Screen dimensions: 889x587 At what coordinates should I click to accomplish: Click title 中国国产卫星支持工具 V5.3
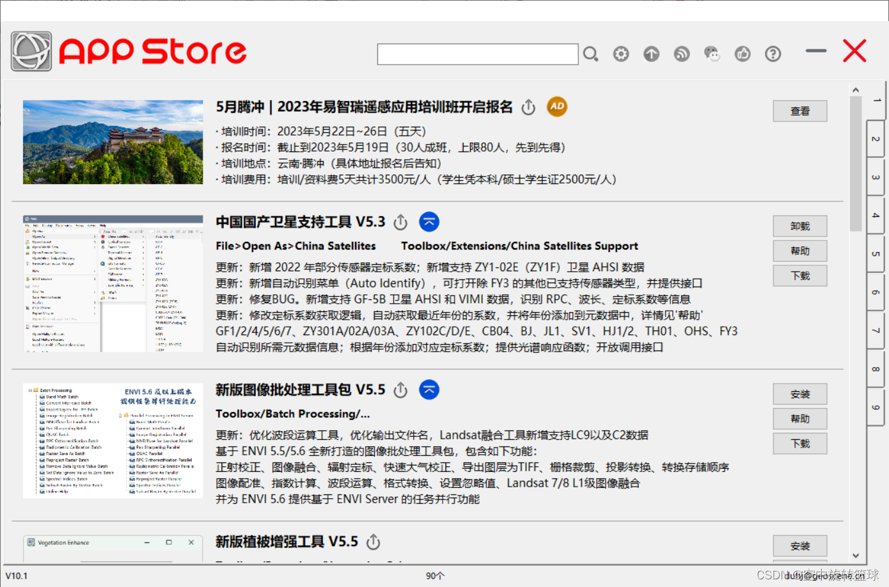tap(301, 222)
